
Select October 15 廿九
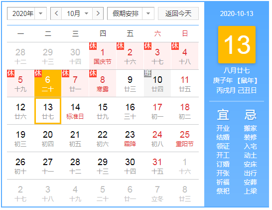(x=103, y=111)
